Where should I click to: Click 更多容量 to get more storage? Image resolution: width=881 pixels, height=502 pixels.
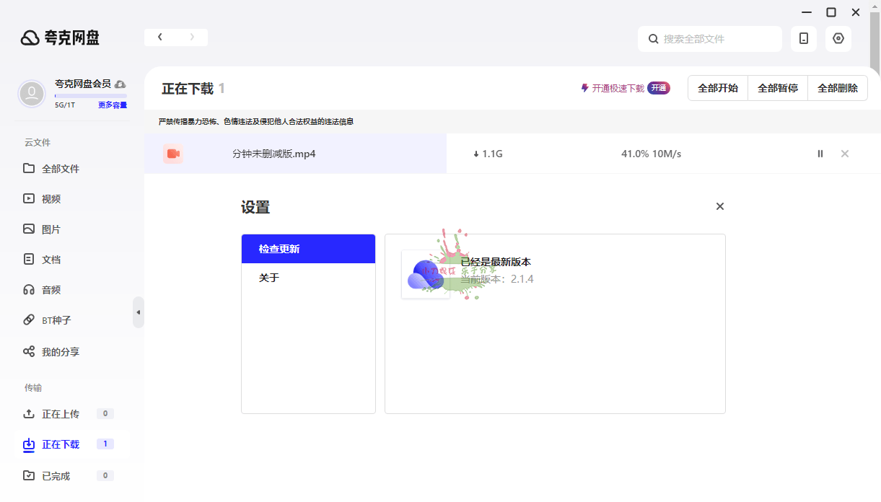(112, 105)
